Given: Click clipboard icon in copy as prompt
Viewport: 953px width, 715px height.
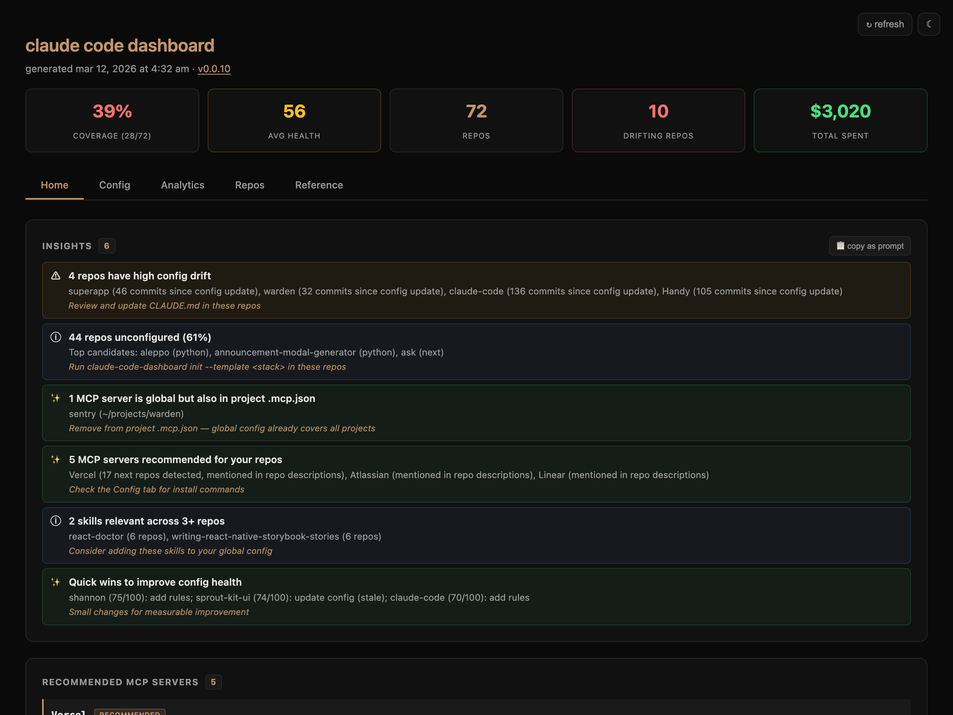Looking at the screenshot, I should [840, 246].
